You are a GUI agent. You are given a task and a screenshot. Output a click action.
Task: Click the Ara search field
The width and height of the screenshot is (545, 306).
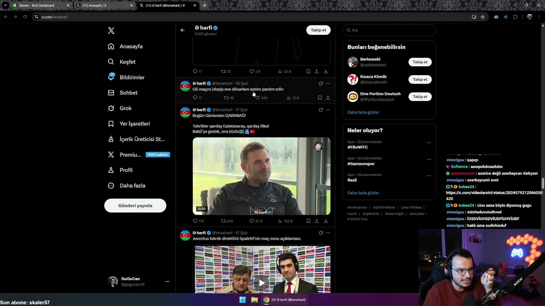(x=390, y=30)
